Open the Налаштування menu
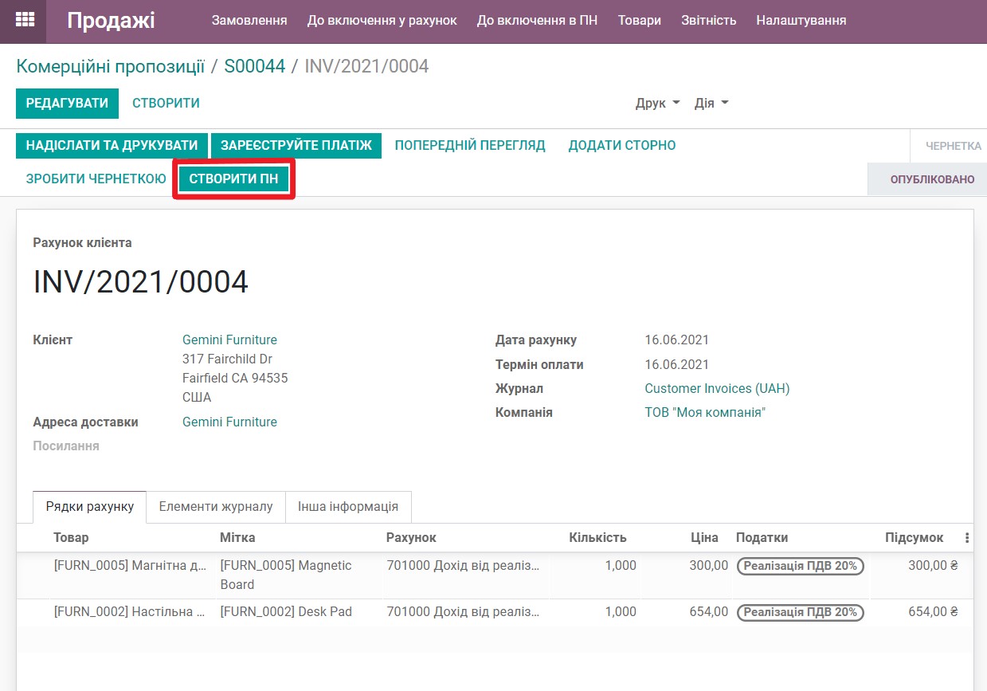The width and height of the screenshot is (987, 691). tap(800, 21)
